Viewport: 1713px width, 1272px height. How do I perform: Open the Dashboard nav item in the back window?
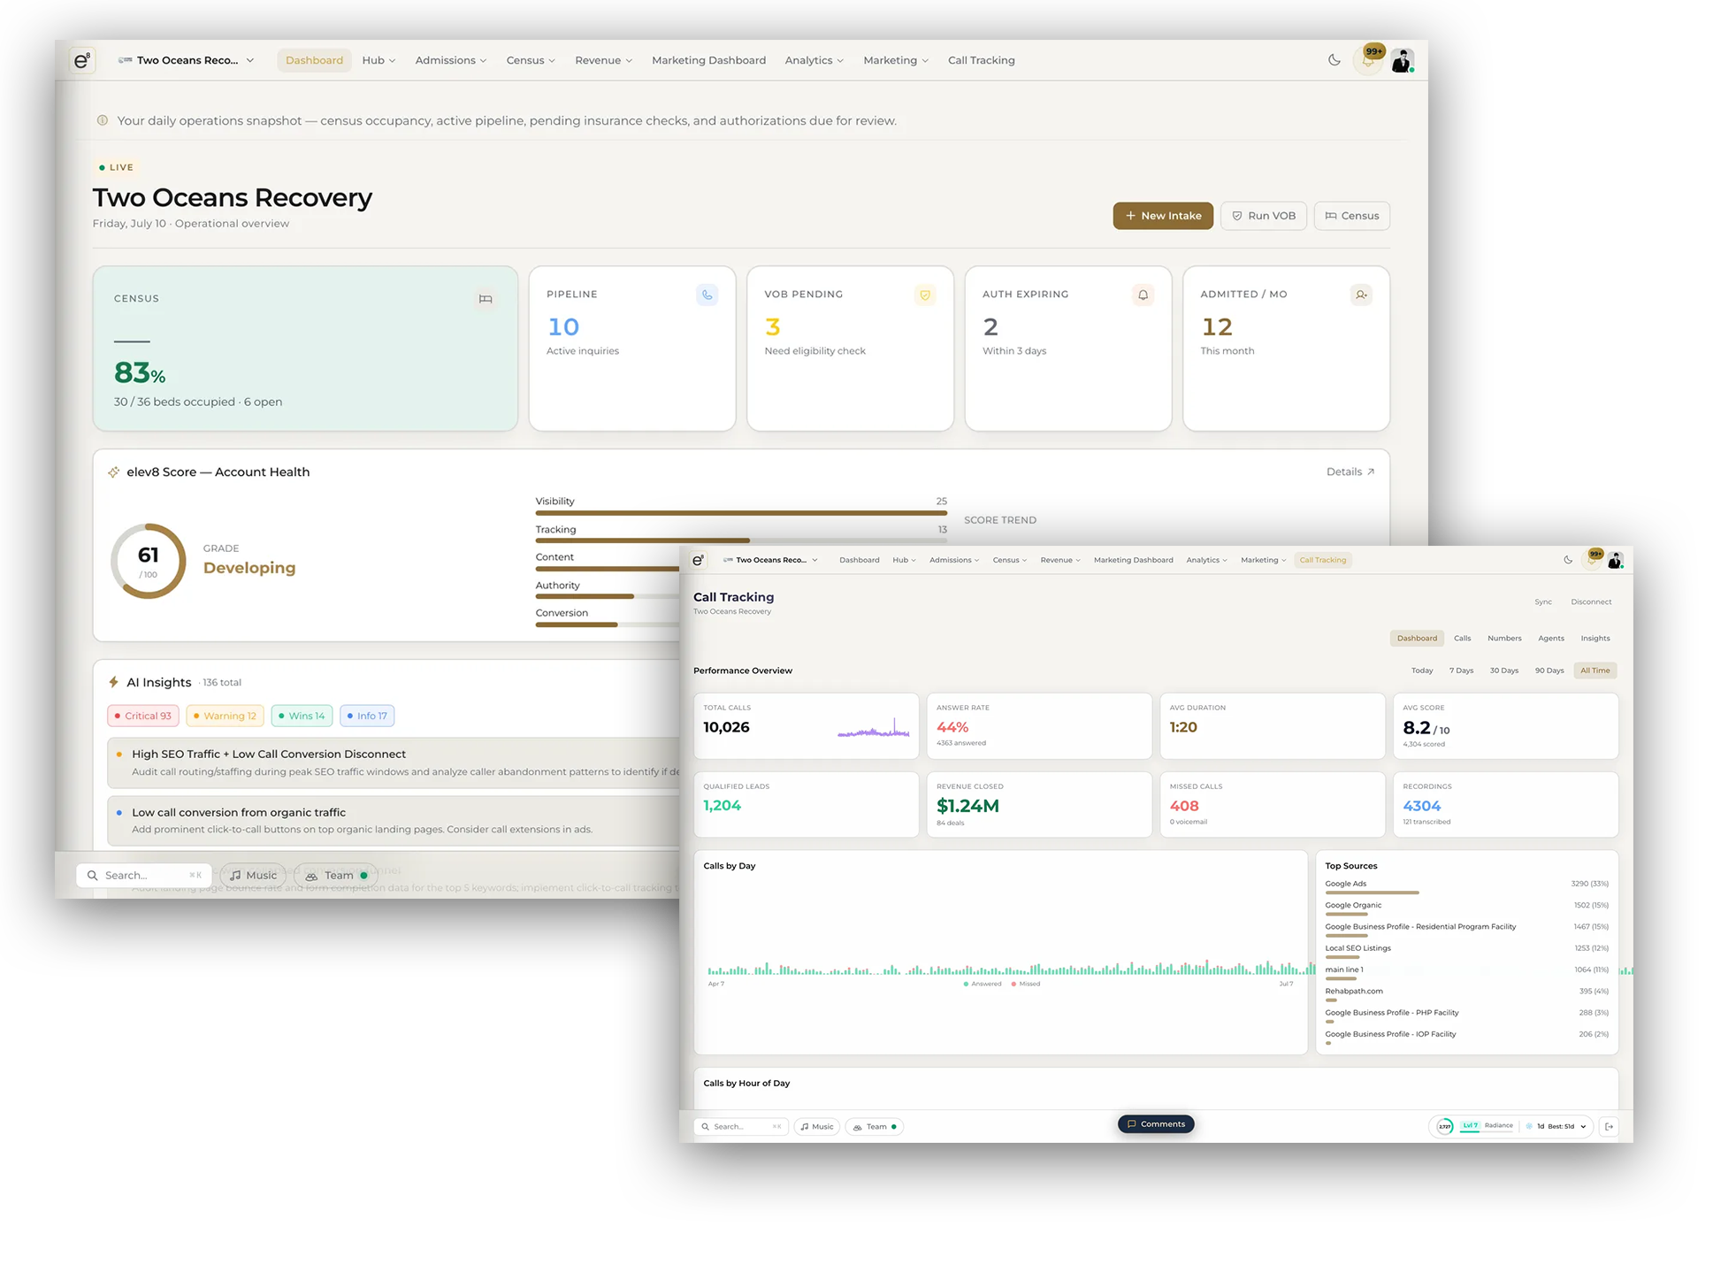[x=314, y=60]
